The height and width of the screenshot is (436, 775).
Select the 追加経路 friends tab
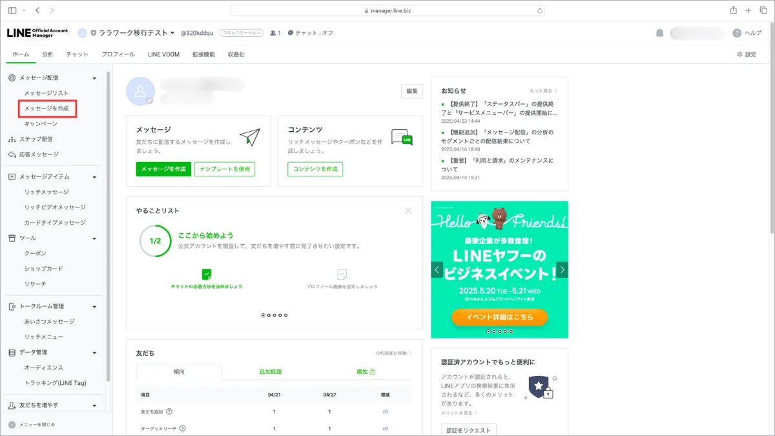[271, 371]
